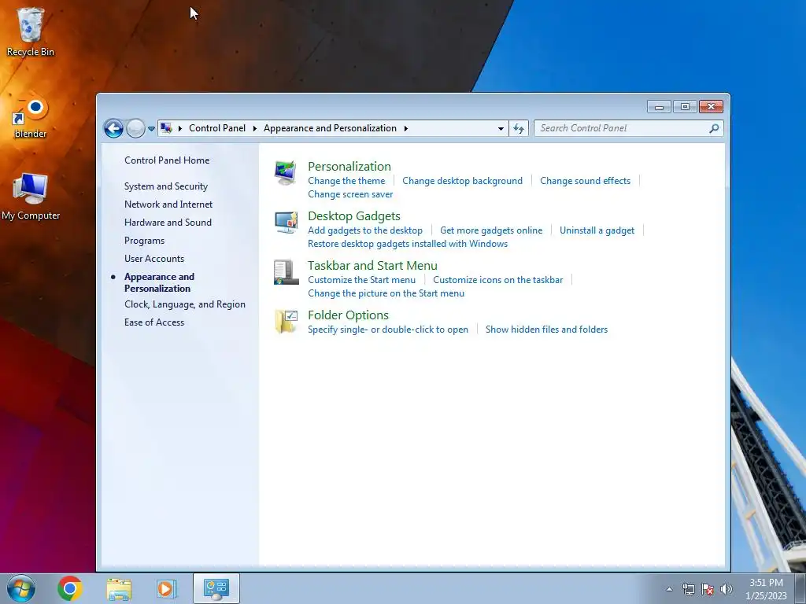
Task: Open the Folder Options folder icon
Action: [x=286, y=322]
